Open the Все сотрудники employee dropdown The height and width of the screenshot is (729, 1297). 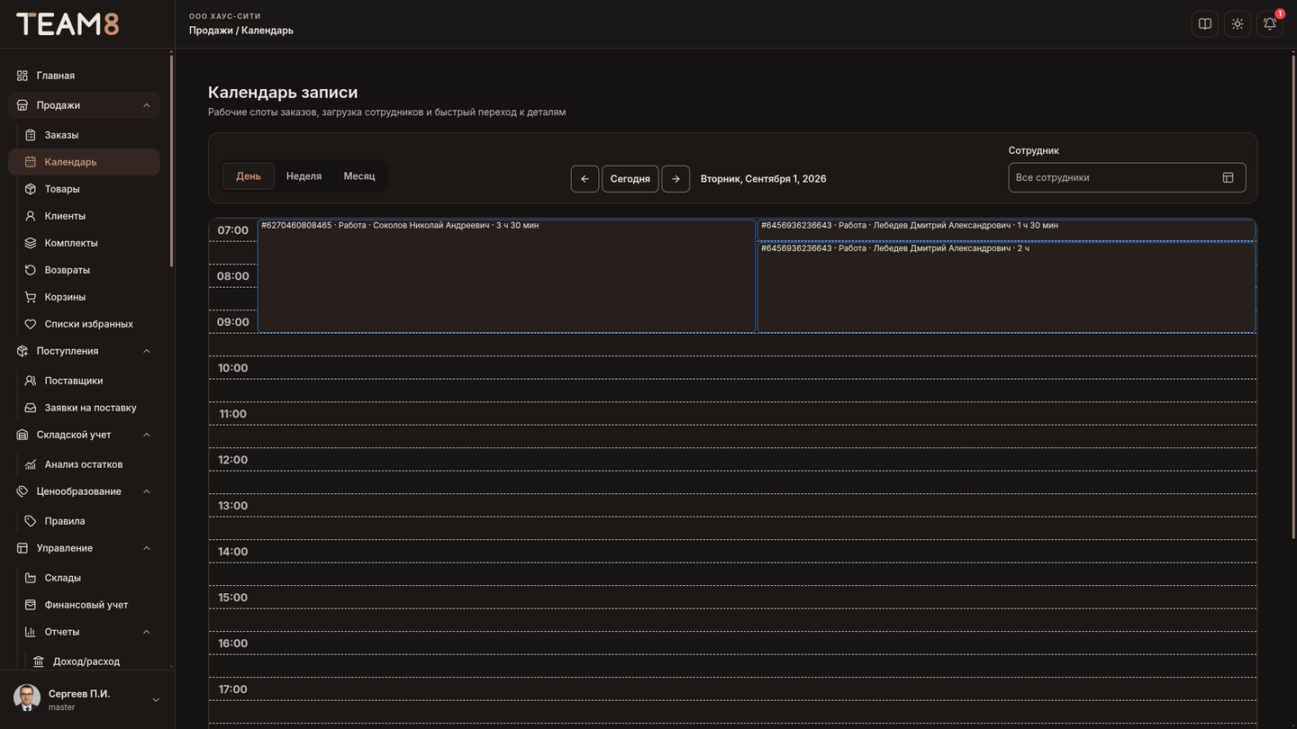click(1127, 177)
